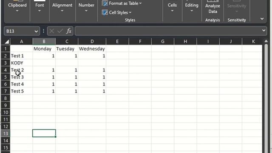Open the Editing group dropdown
Viewport: 272px width, 153px height.
(192, 7)
